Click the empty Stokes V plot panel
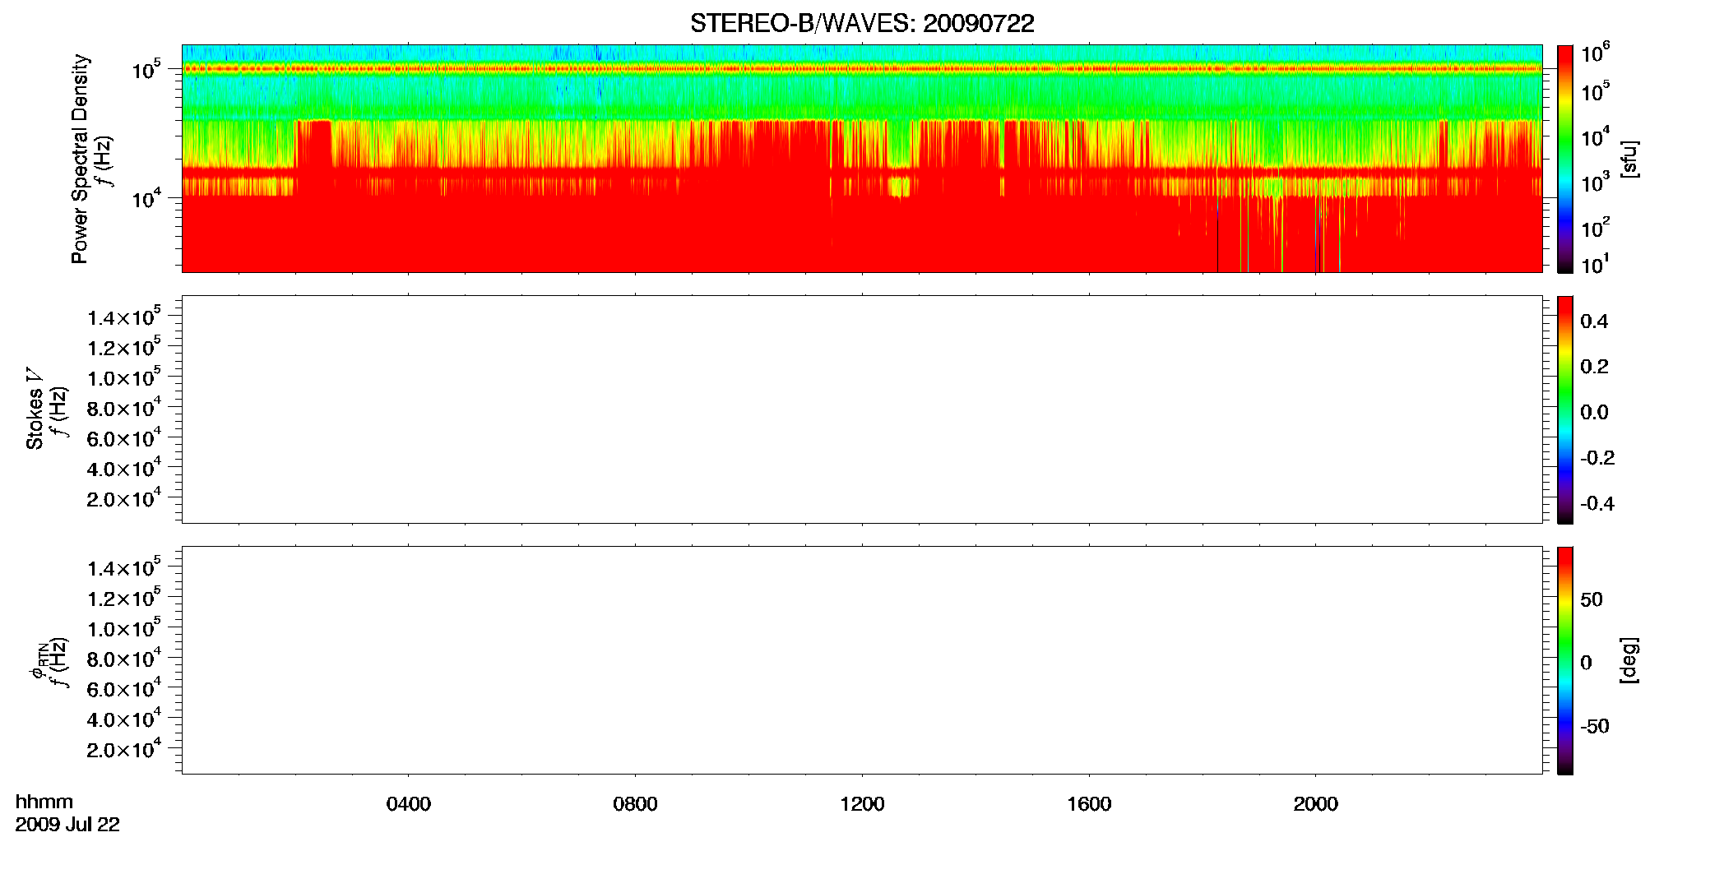 pyautogui.click(x=862, y=409)
